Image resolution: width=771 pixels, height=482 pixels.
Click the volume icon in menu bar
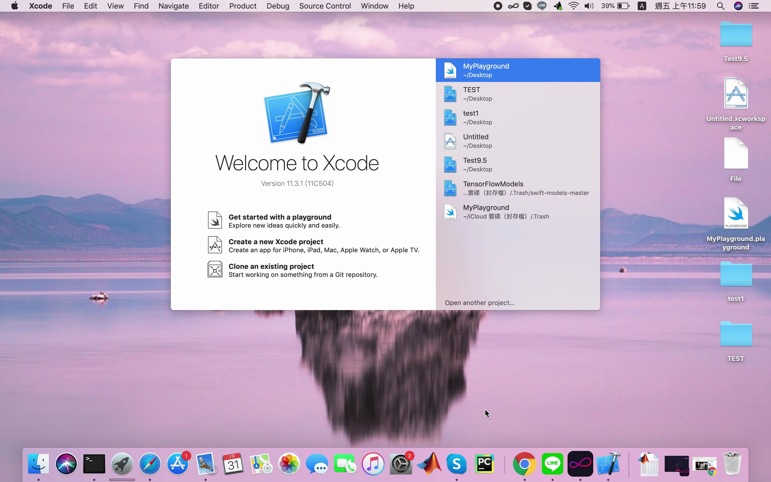pyautogui.click(x=589, y=6)
